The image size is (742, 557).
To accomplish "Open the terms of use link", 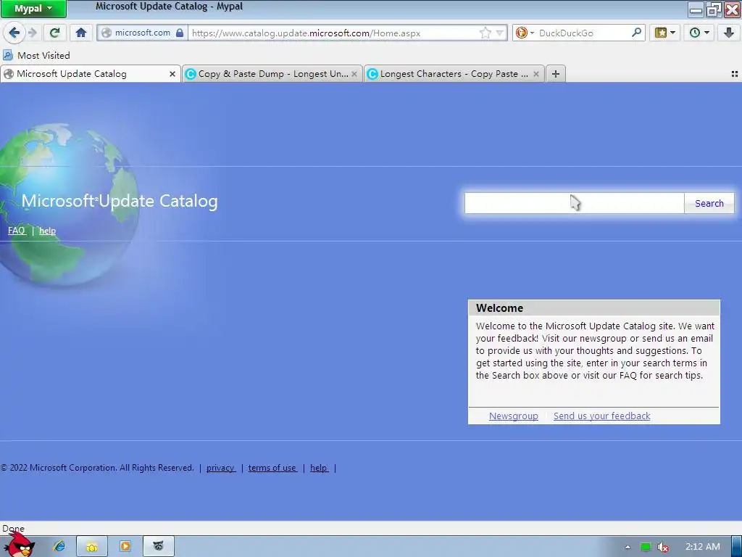I will point(272,468).
